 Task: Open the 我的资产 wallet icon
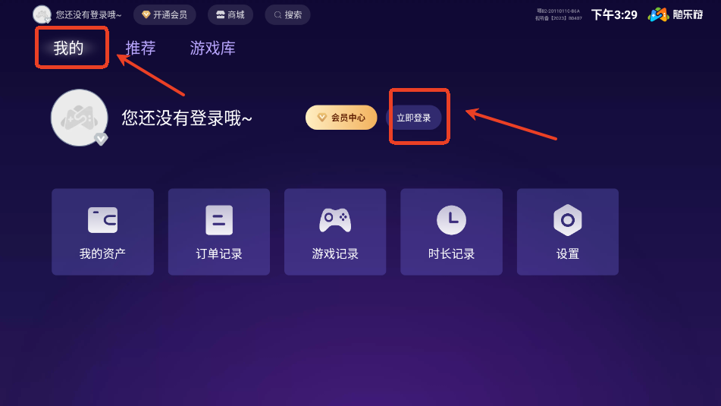tap(102, 220)
